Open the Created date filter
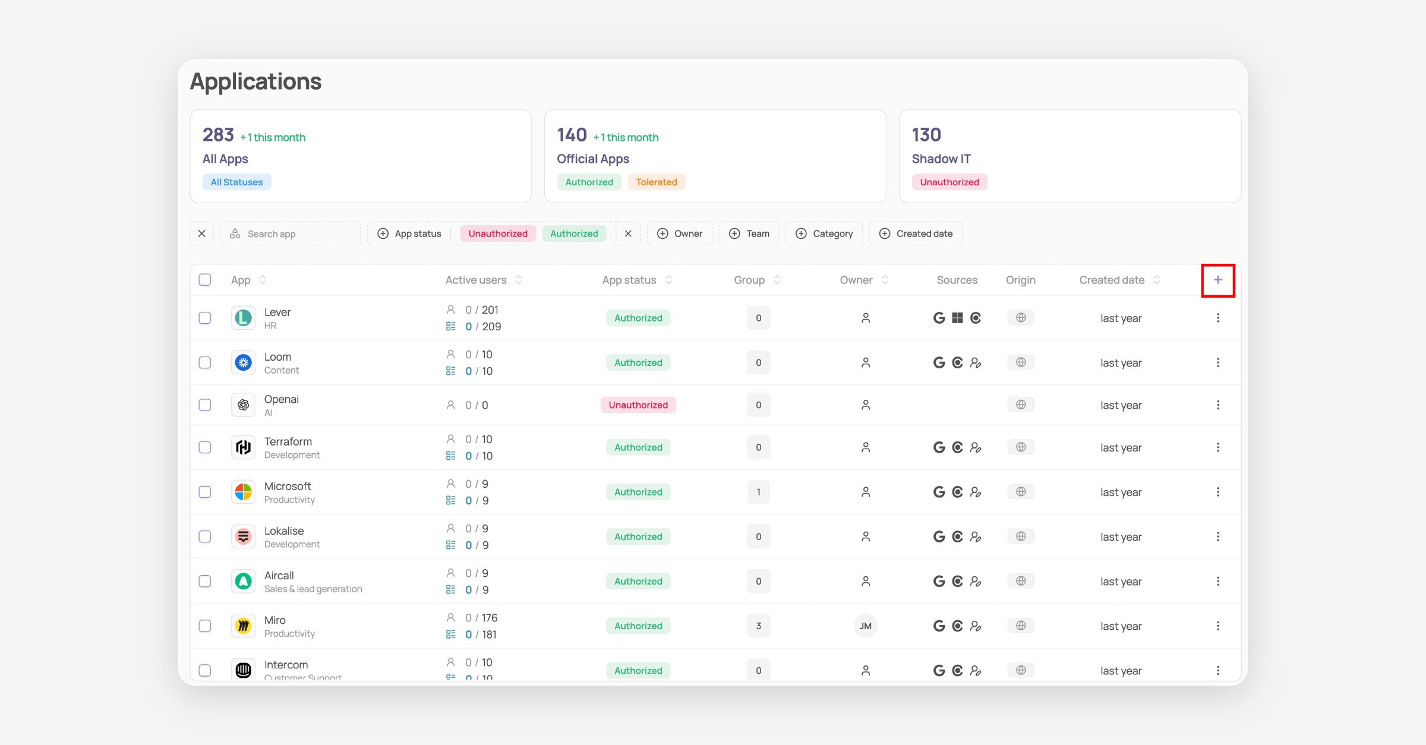Image resolution: width=1426 pixels, height=745 pixels. point(916,233)
